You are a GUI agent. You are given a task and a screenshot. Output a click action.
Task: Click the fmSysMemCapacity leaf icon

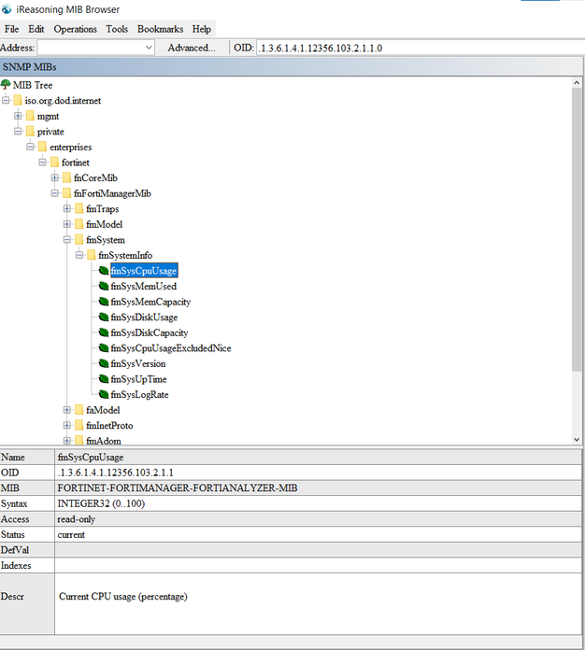point(104,302)
